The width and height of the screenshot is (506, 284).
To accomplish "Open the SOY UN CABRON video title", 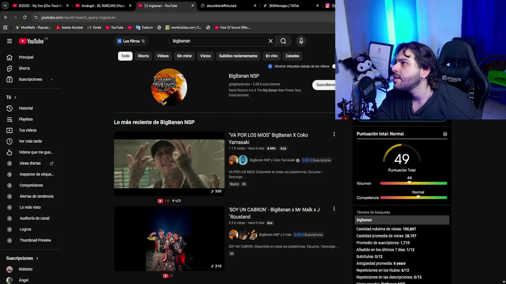I will [x=274, y=213].
